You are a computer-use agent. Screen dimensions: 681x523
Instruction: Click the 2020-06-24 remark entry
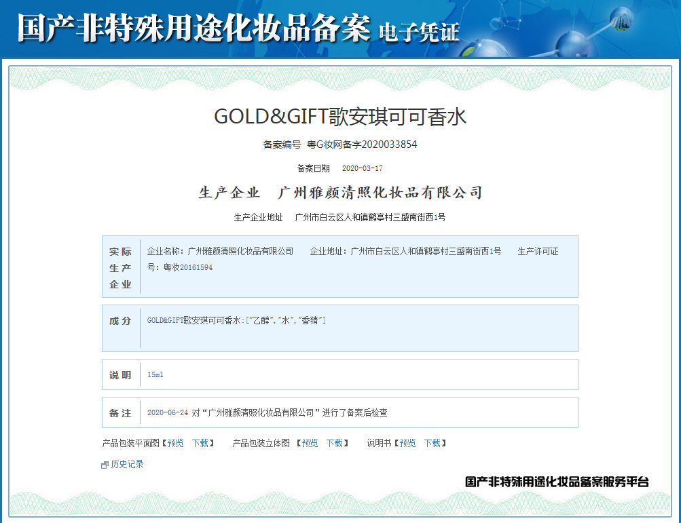pos(267,412)
